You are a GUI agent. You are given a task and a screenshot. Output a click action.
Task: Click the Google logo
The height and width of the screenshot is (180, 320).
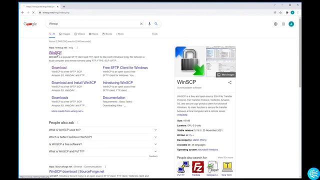(30, 24)
